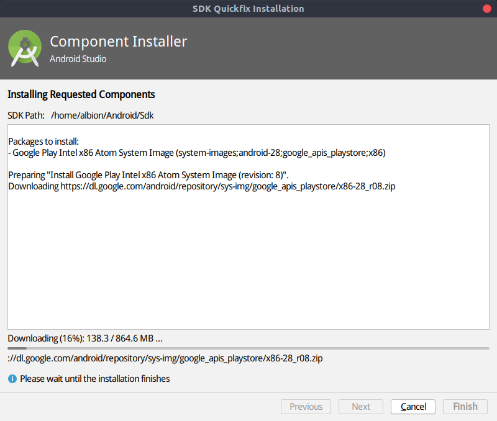Click inside the installation log area

point(248,248)
